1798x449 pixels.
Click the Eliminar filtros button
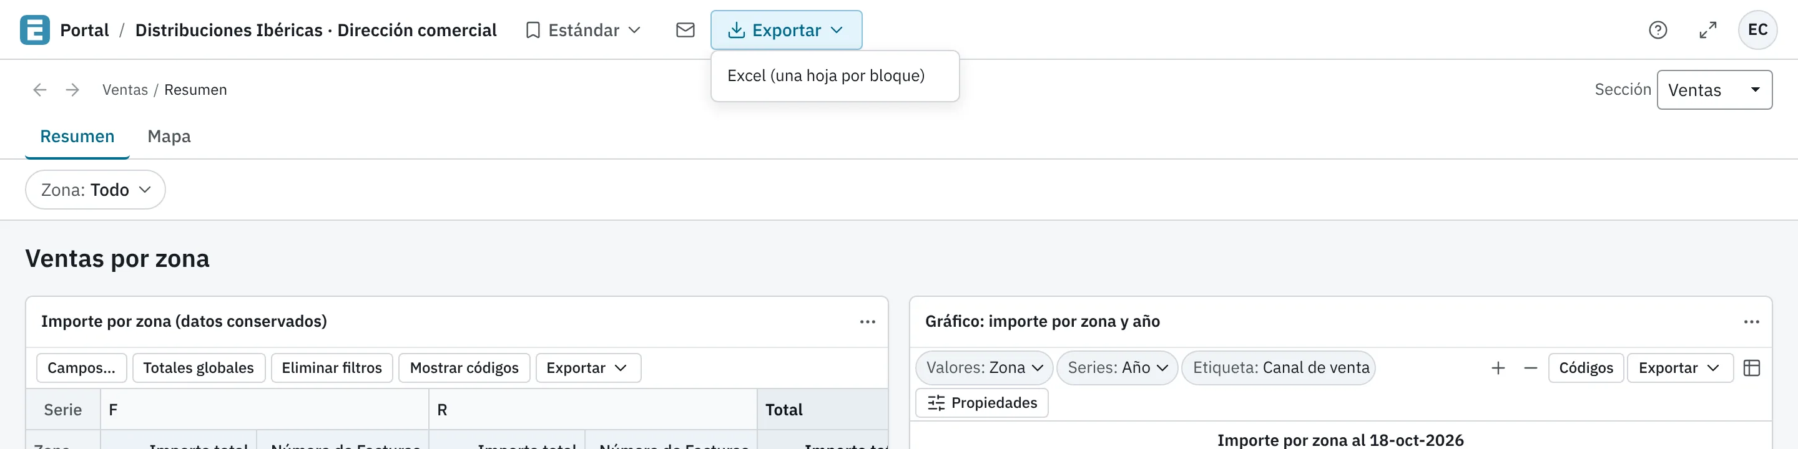[332, 368]
